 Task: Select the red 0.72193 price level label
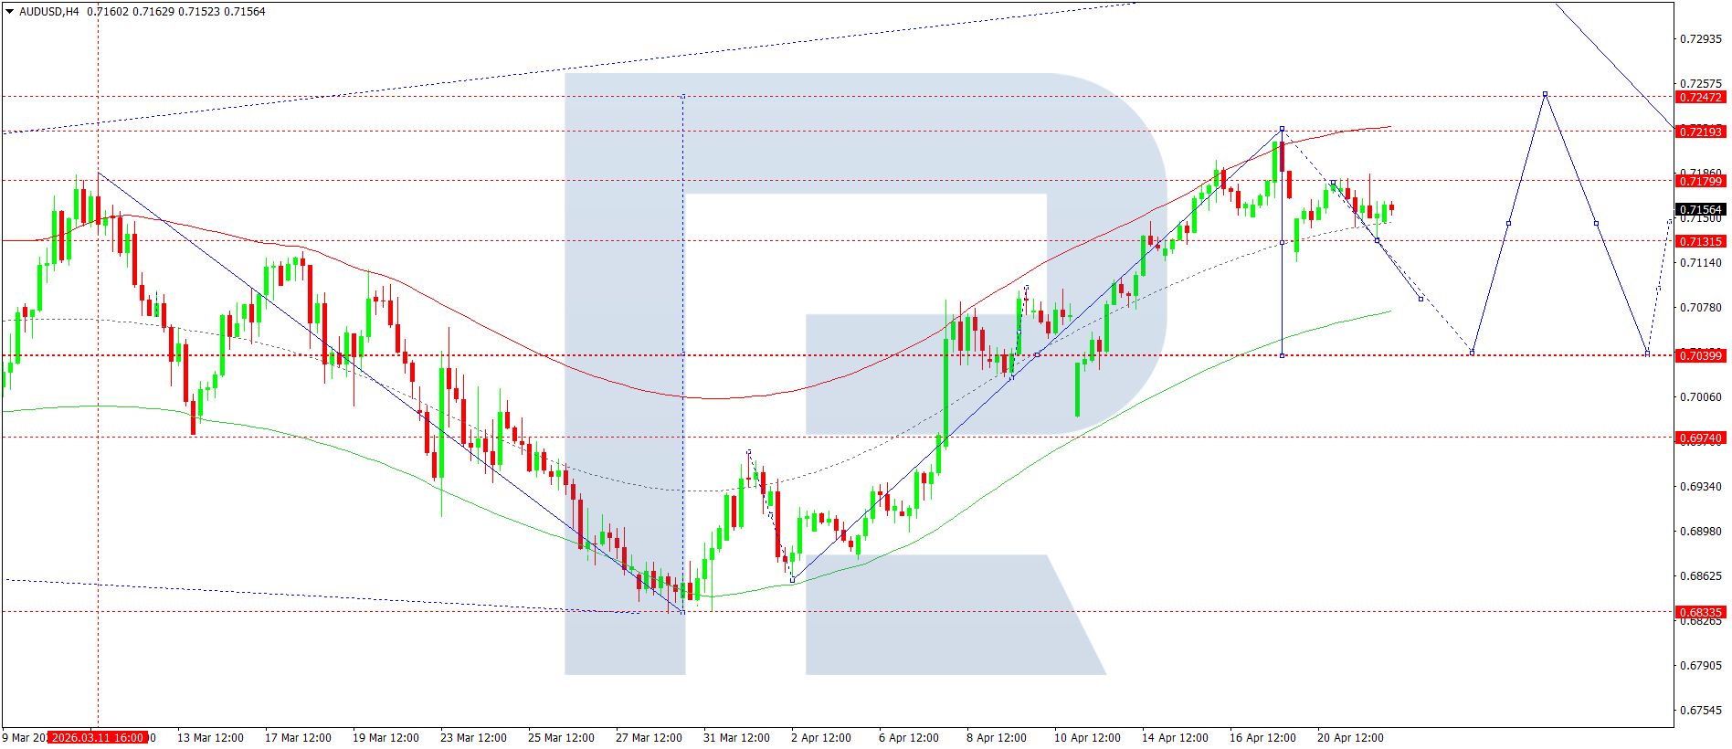(x=1700, y=132)
